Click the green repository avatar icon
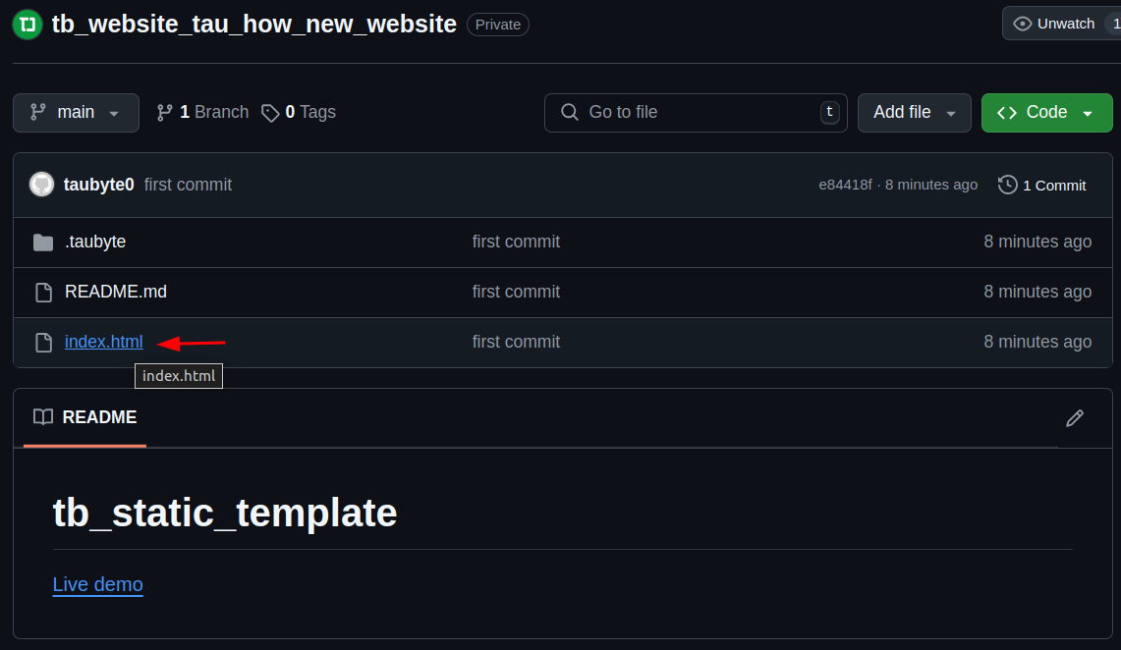 click(x=28, y=25)
